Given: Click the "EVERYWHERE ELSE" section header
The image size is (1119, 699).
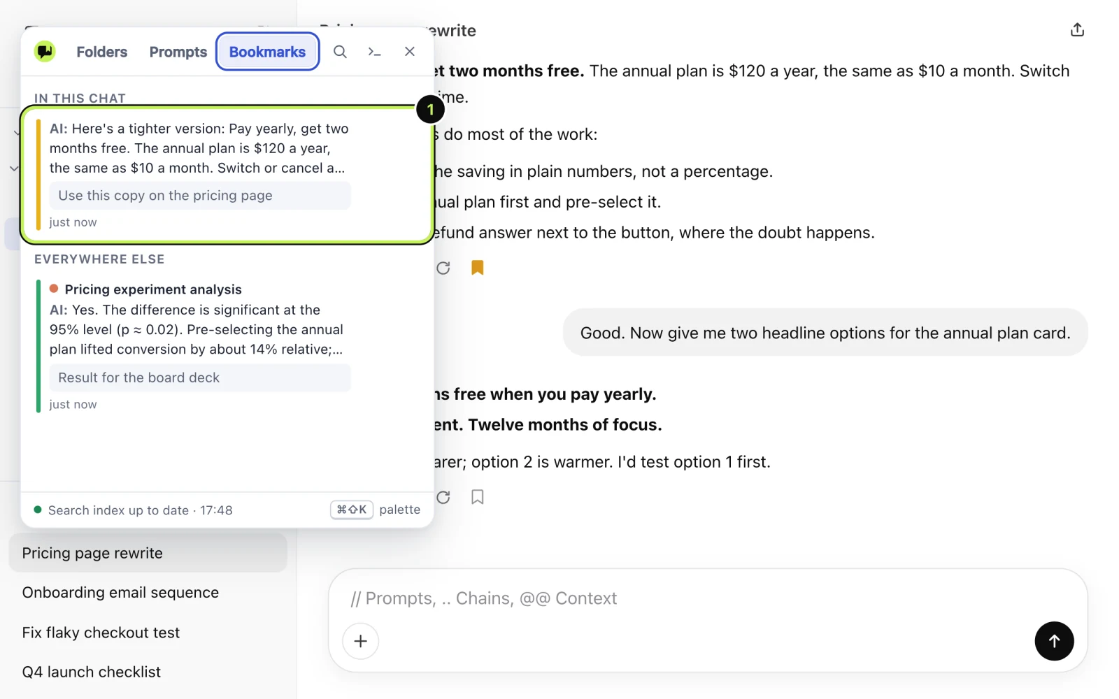Looking at the screenshot, I should point(99,259).
